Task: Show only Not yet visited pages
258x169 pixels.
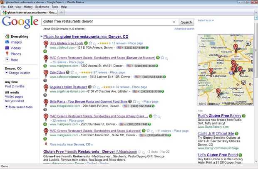Action: click(x=14, y=101)
